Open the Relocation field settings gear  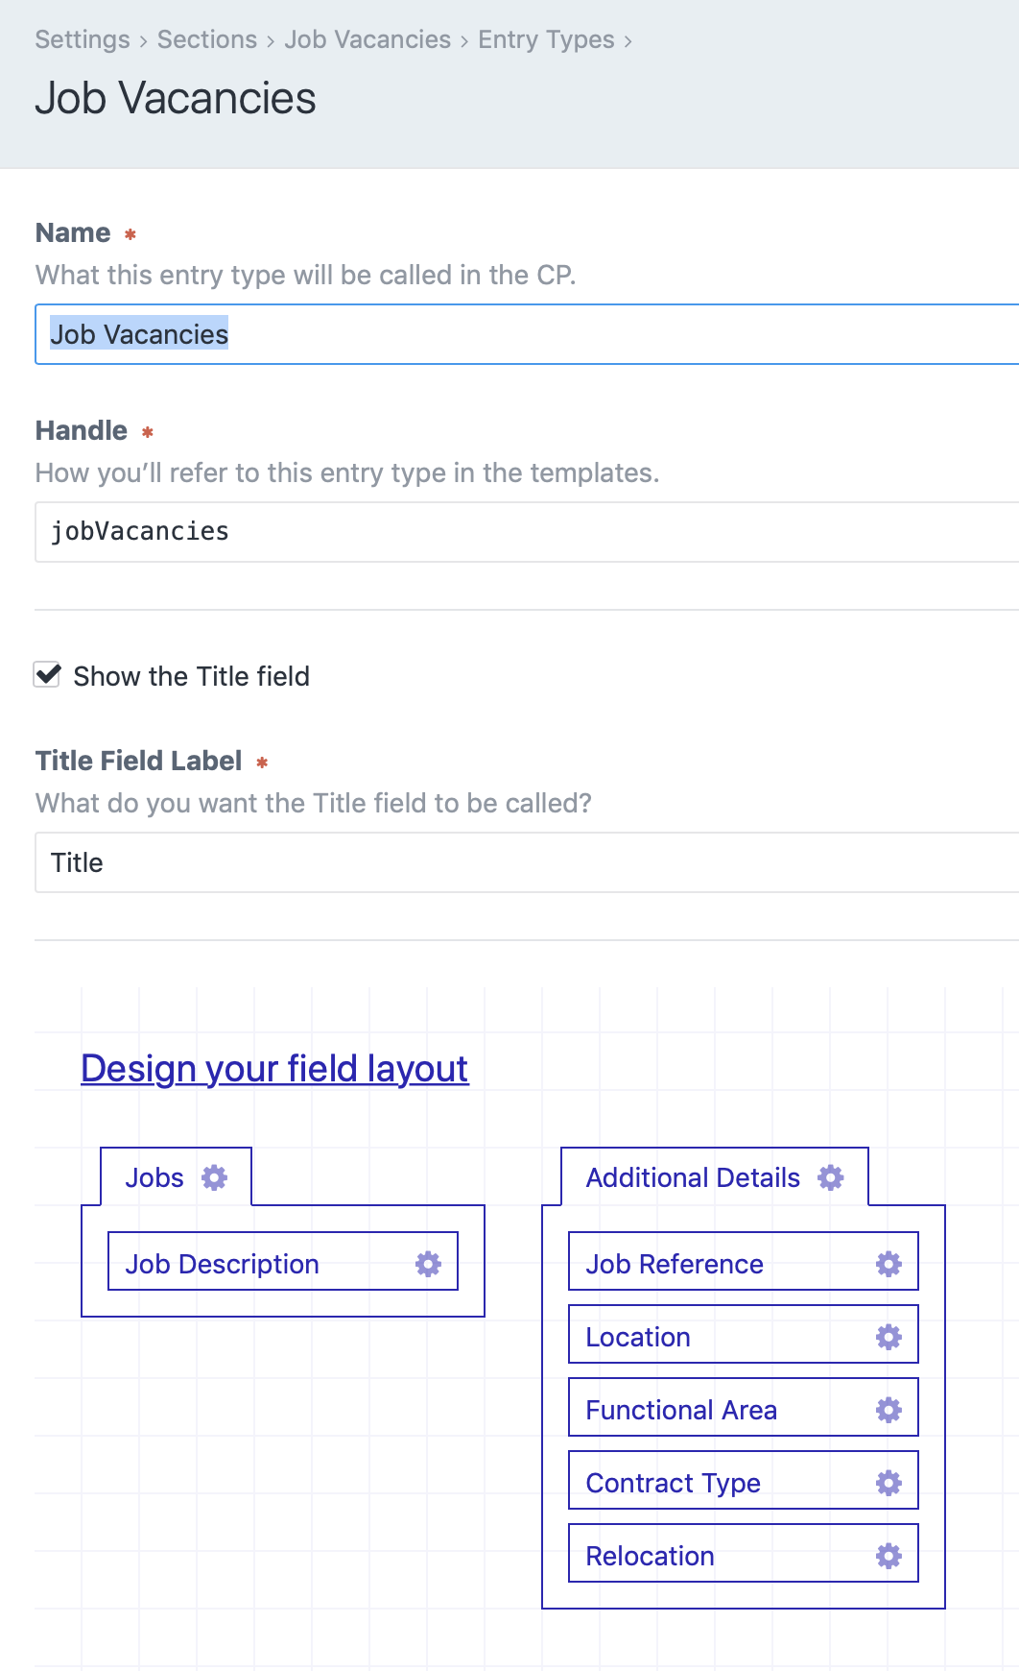(889, 1554)
